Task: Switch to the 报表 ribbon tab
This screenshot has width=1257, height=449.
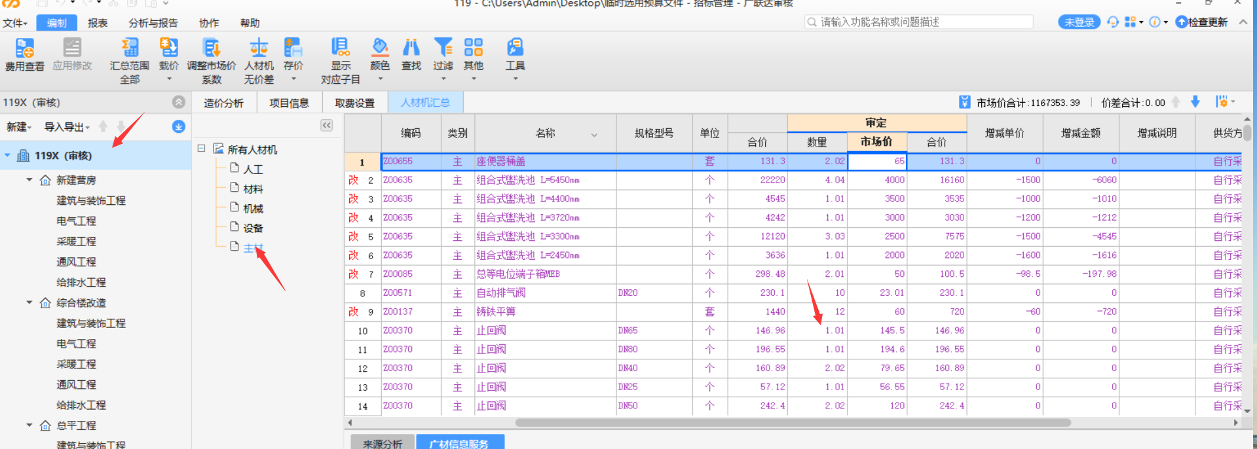Action: pos(98,23)
